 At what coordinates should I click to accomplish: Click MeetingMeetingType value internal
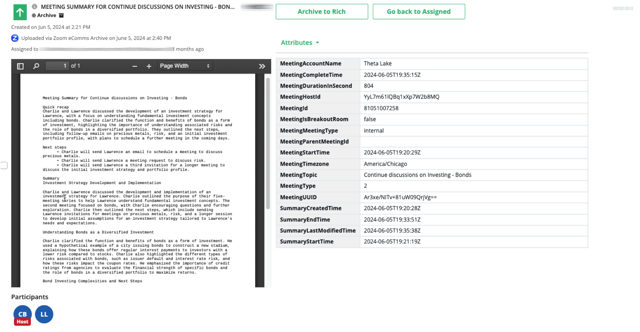[x=373, y=131]
